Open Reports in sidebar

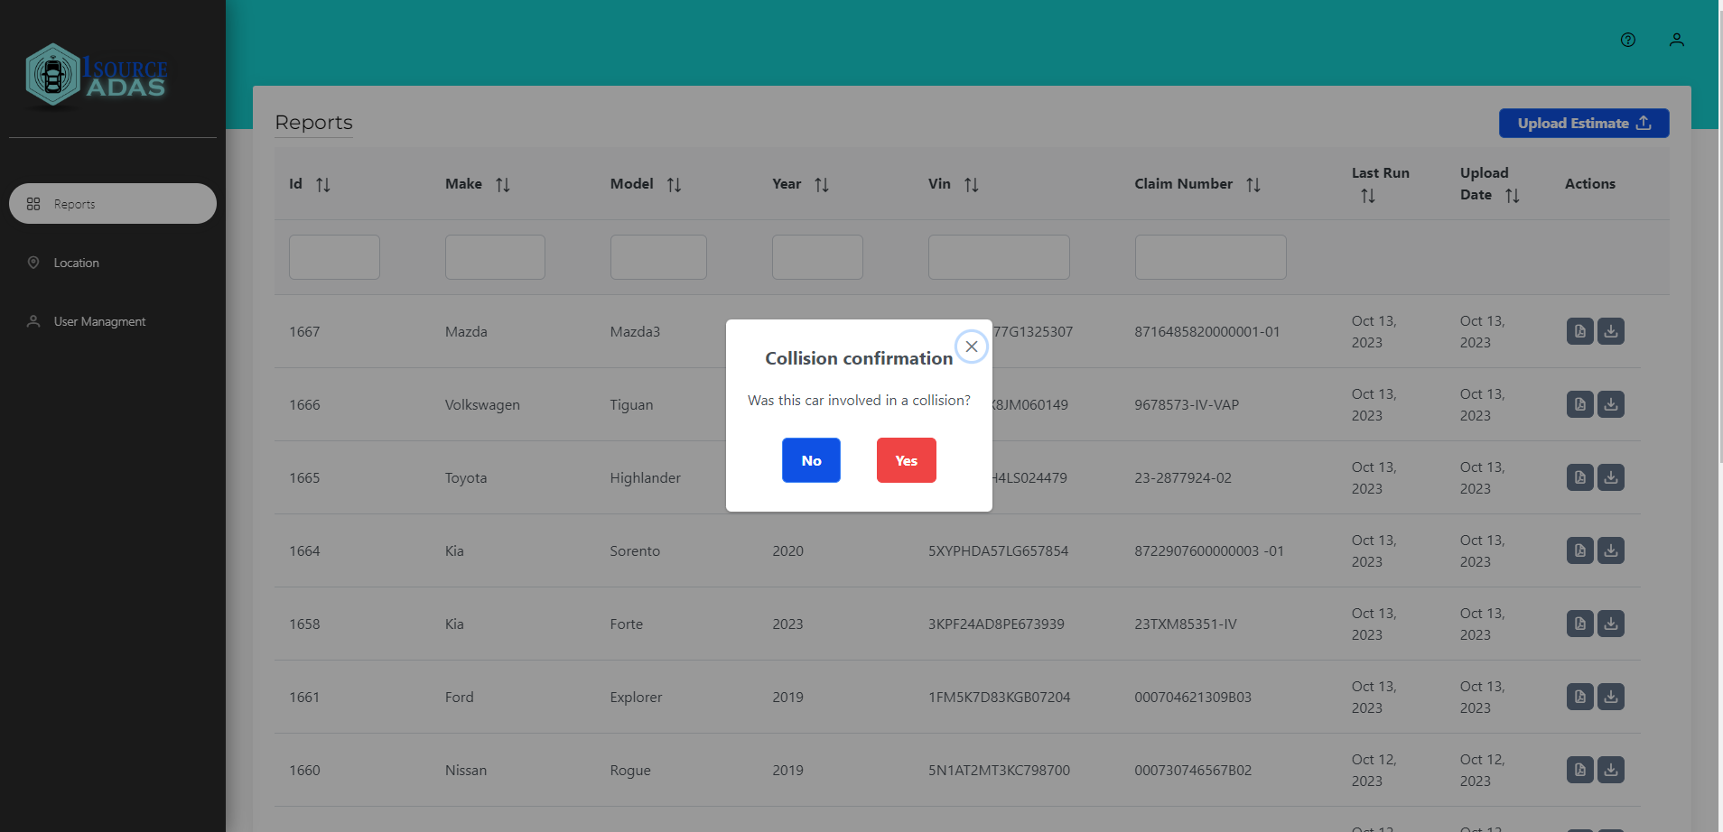click(x=113, y=204)
